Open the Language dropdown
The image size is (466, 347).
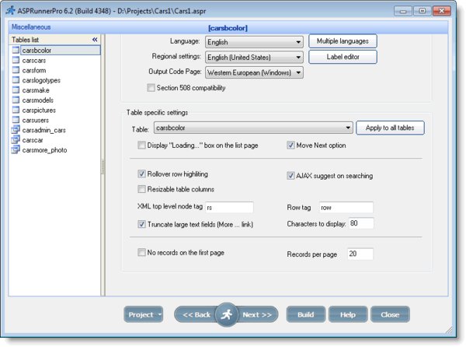click(x=254, y=42)
